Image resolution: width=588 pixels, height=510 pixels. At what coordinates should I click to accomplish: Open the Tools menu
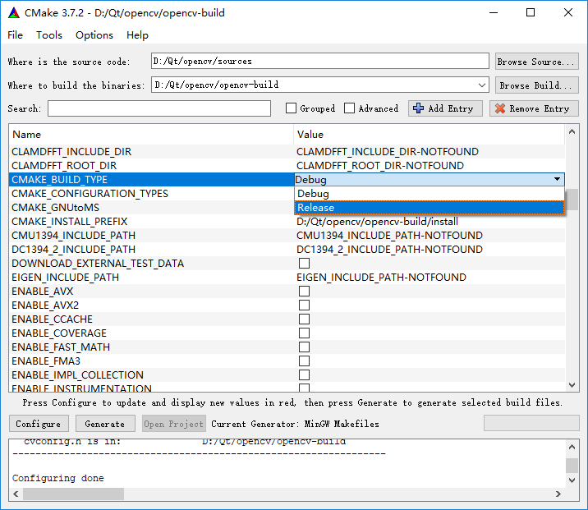pos(49,34)
